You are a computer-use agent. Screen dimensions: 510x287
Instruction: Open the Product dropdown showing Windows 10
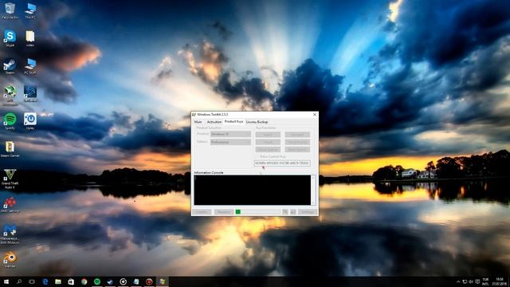[230, 134]
